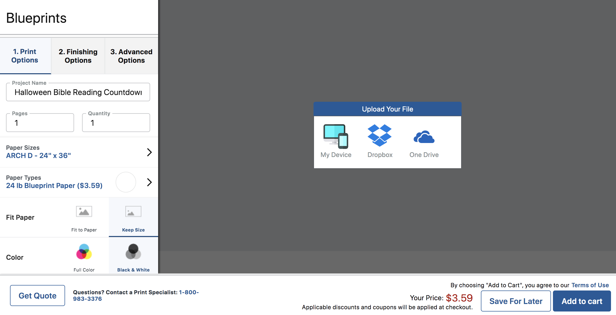Expand the Paper Sizes chevron

pos(149,152)
